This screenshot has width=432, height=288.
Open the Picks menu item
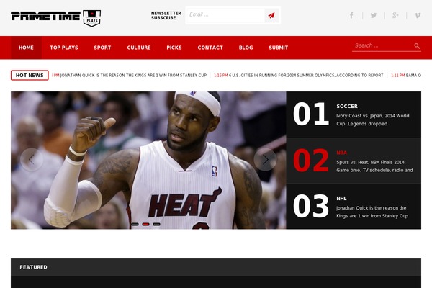(174, 48)
